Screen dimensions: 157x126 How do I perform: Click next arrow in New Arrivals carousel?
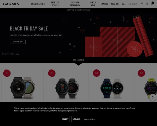(x=153, y=97)
